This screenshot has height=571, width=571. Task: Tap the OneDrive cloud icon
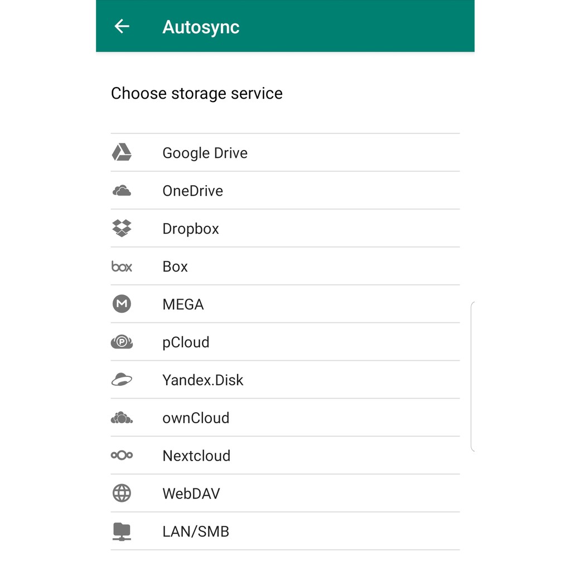point(122,190)
